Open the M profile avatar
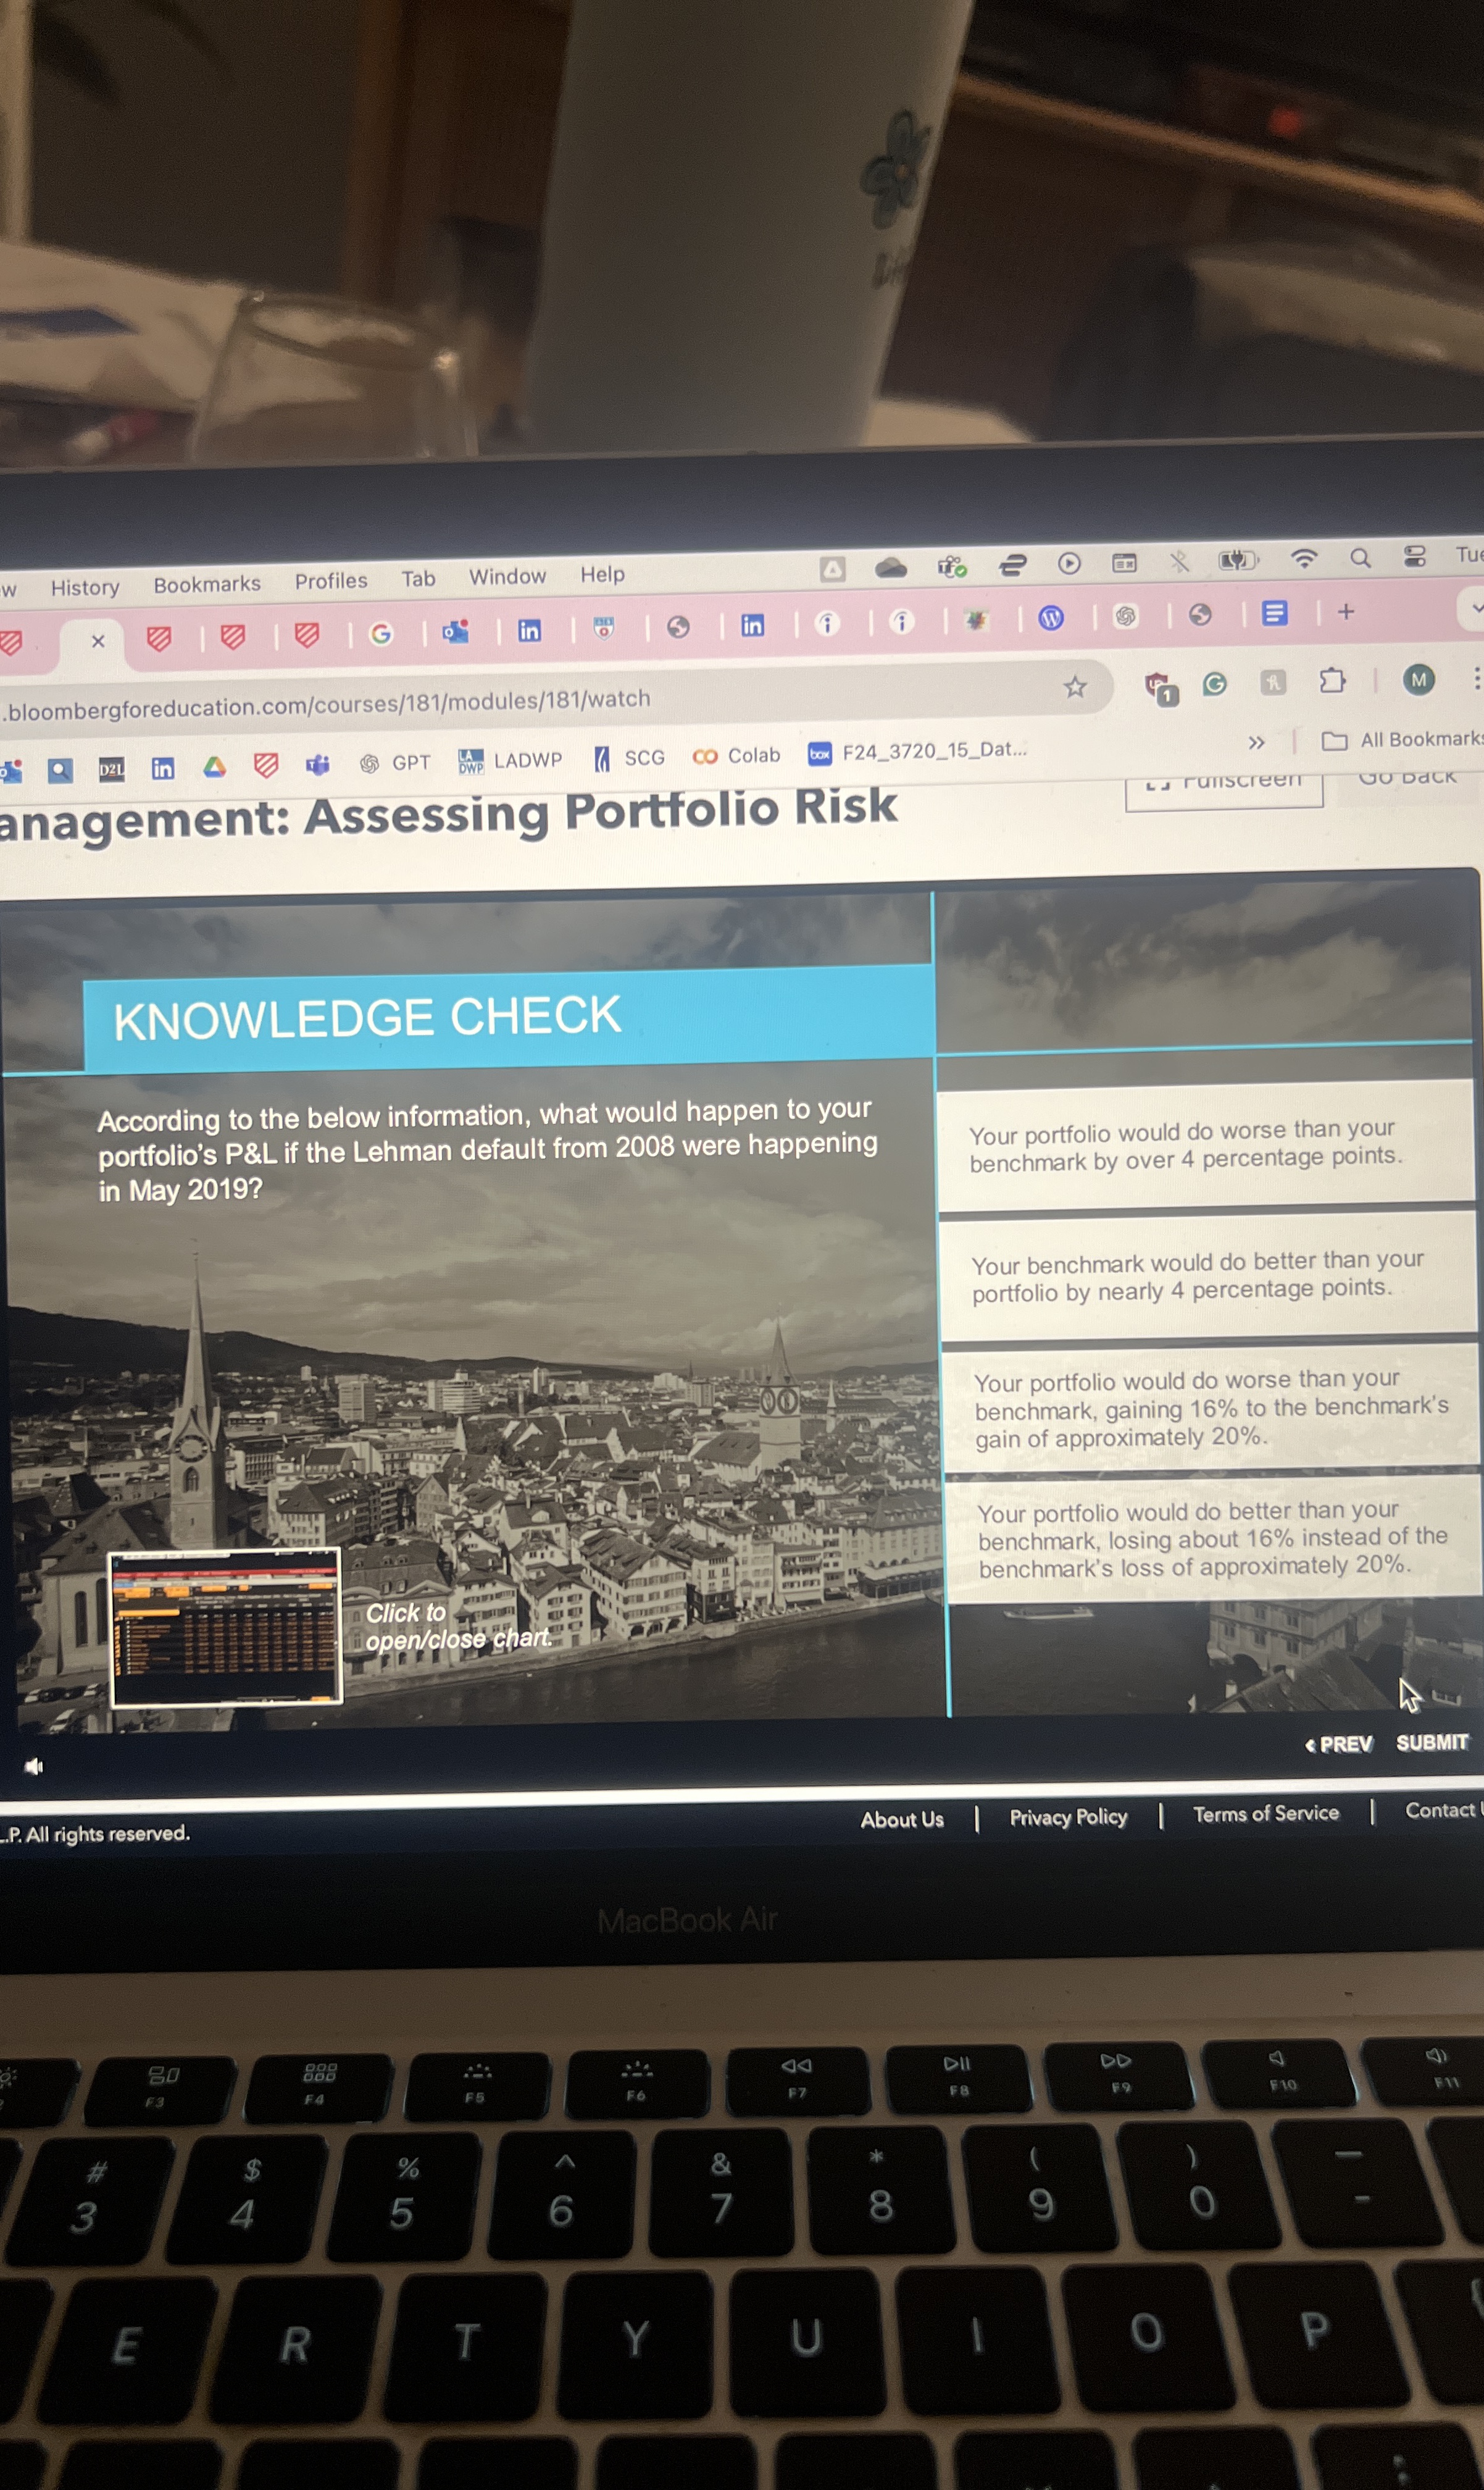This screenshot has height=2490, width=1484. (1417, 679)
